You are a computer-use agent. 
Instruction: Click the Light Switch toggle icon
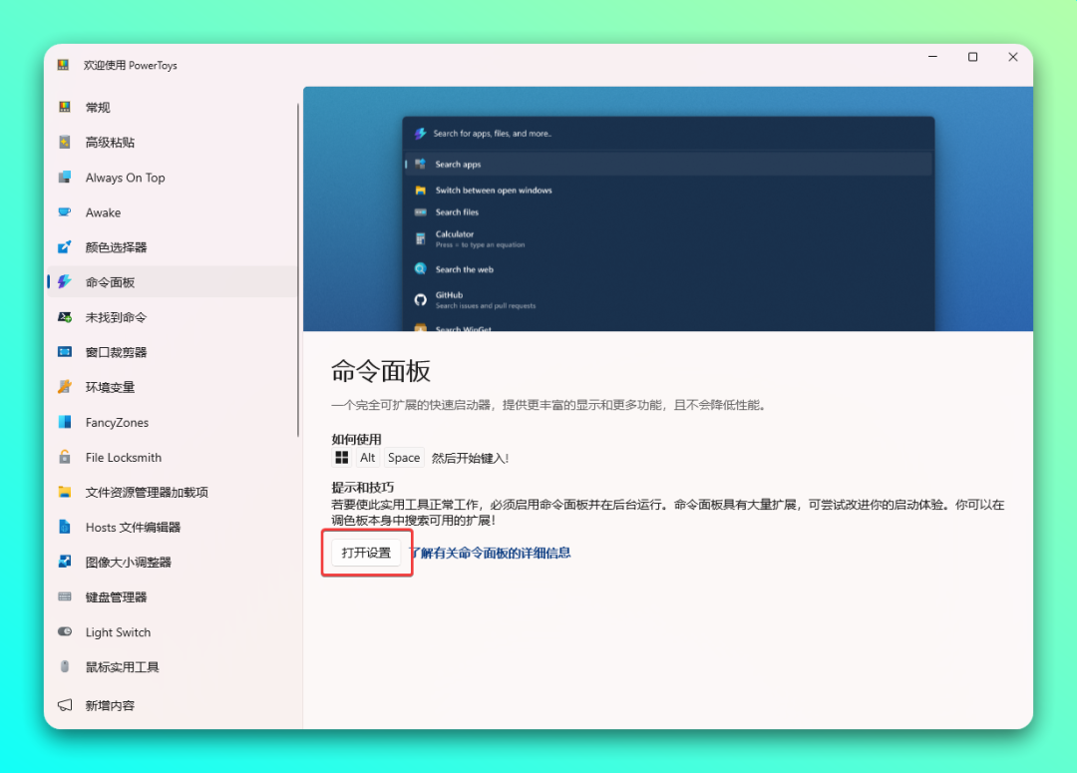65,632
